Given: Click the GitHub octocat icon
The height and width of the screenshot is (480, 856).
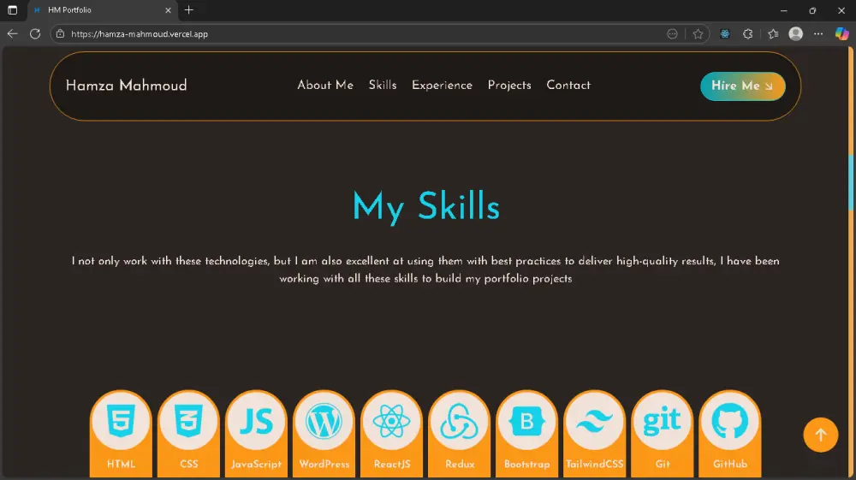Looking at the screenshot, I should pos(730,422).
